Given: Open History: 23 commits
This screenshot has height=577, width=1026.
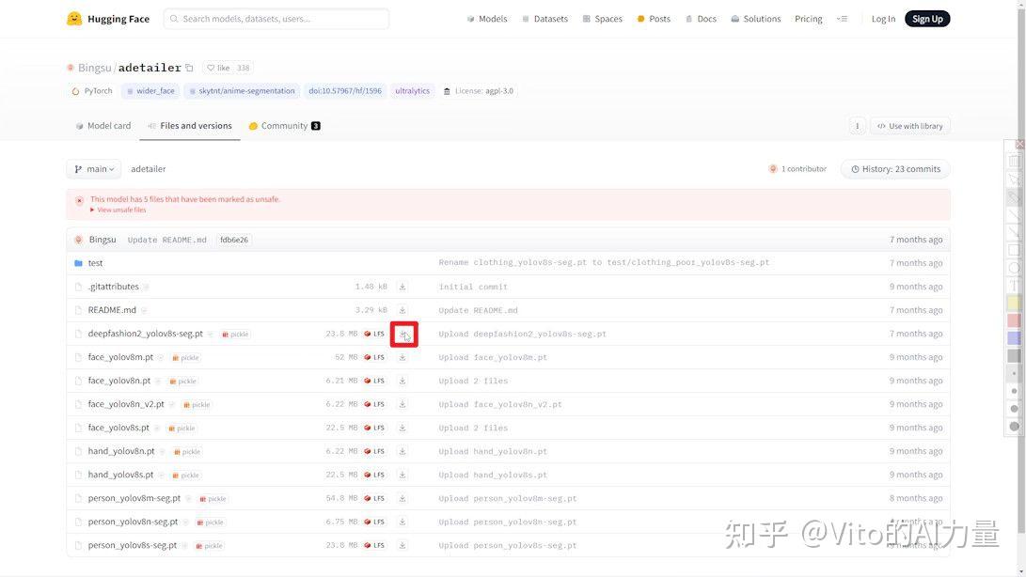Looking at the screenshot, I should point(896,169).
